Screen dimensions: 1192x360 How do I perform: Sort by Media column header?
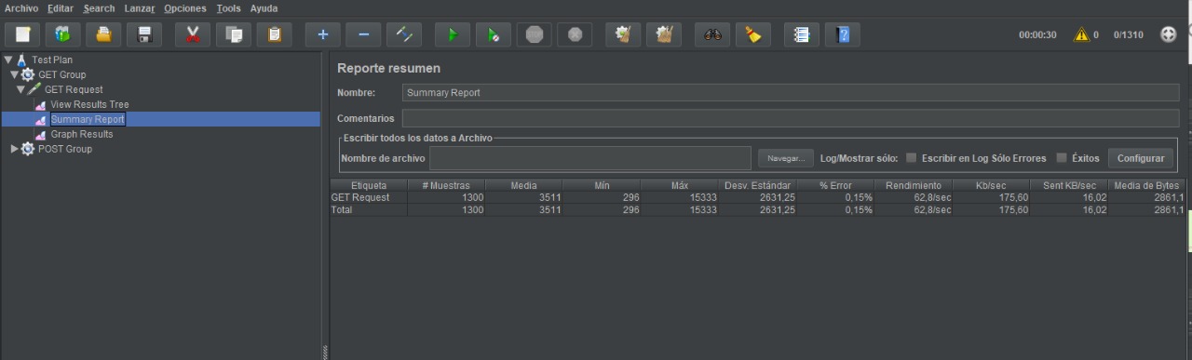[x=524, y=185]
